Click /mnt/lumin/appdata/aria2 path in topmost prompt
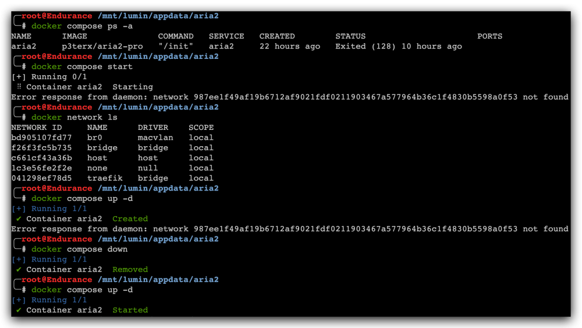 [158, 16]
